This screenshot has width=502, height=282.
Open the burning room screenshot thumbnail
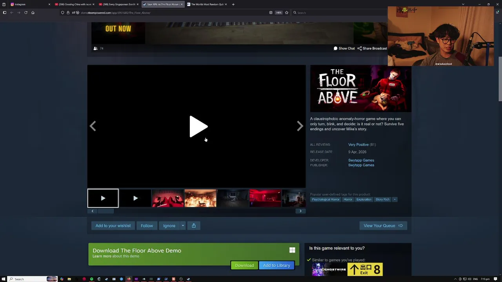click(x=200, y=198)
